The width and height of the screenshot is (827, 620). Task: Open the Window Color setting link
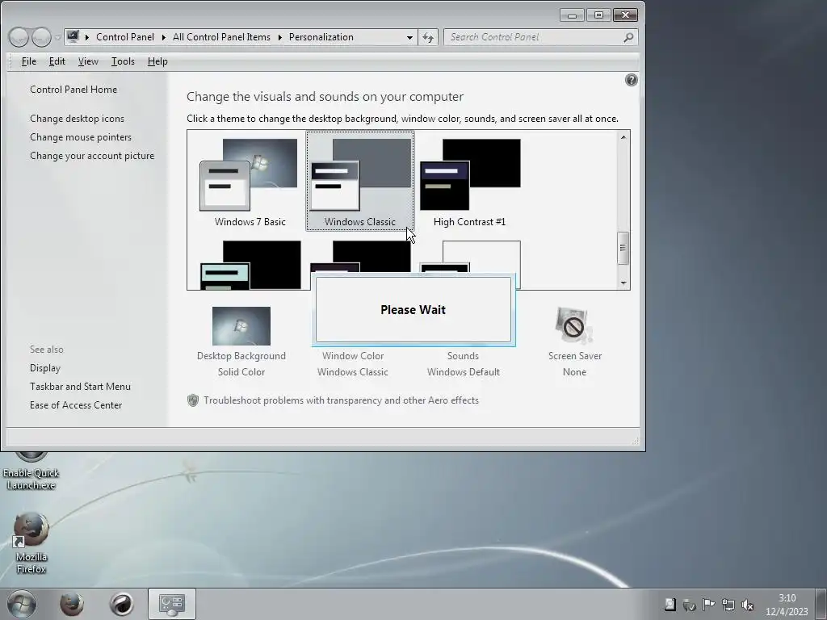353,364
